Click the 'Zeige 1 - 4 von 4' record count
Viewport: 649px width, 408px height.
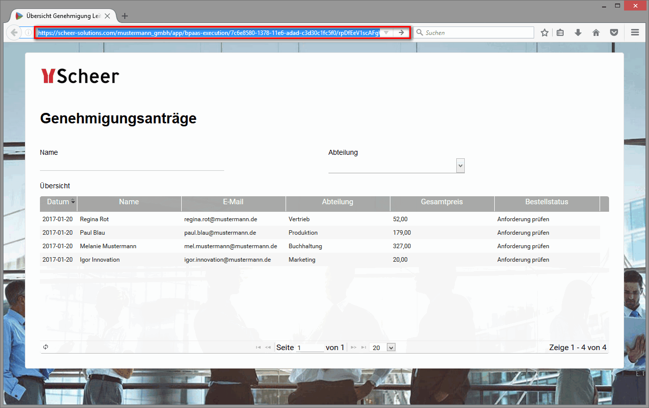[x=578, y=348]
